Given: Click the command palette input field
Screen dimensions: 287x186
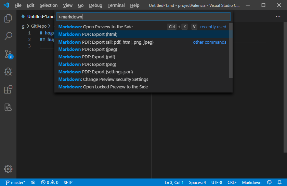Looking at the screenshot, I should 144,17.
